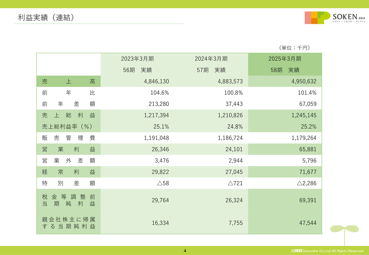Click the slide title 利益実績（連結）
This screenshot has width=369, height=255.
click(x=46, y=17)
